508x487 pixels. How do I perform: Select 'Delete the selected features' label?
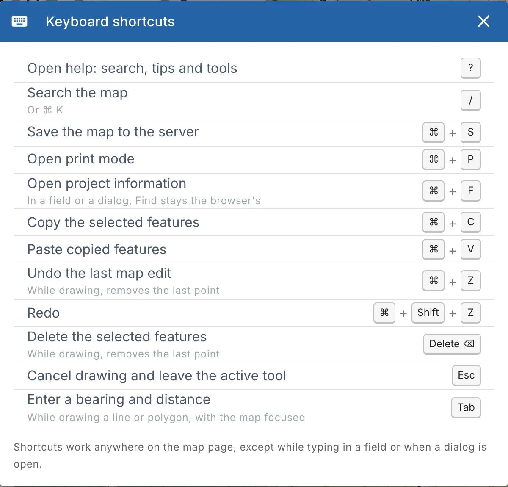(x=117, y=337)
